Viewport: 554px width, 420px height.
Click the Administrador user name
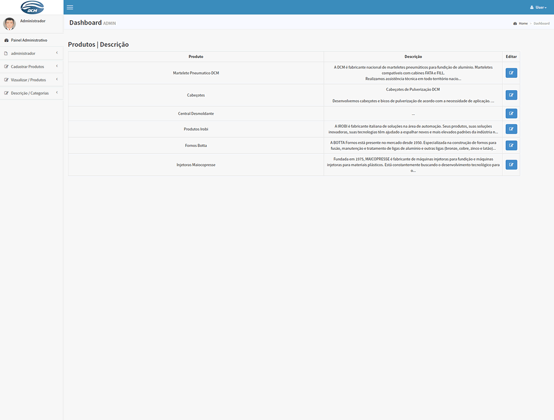33,21
